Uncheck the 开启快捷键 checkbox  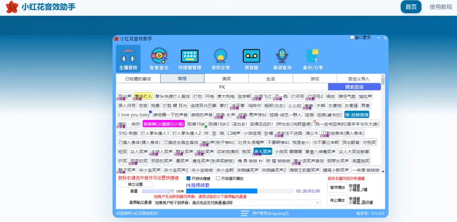click(x=188, y=179)
